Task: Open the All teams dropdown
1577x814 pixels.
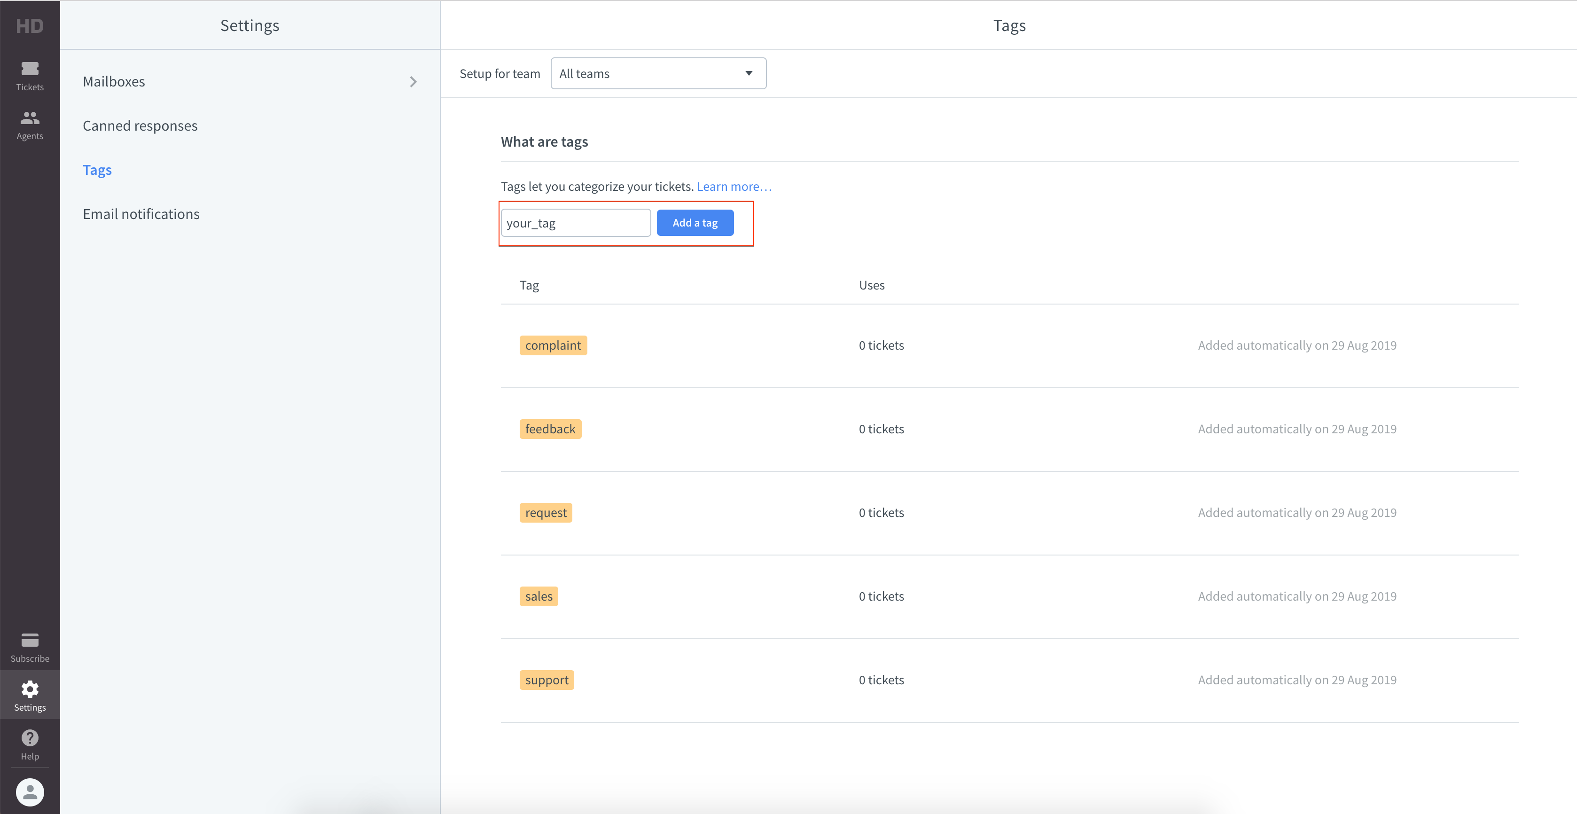Action: point(658,73)
